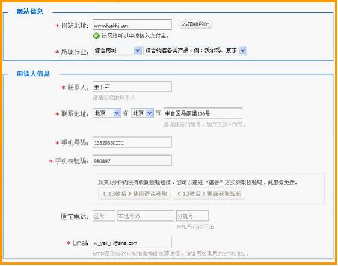
Task: Click the 网站信息 section heading
Action: pos(30,11)
